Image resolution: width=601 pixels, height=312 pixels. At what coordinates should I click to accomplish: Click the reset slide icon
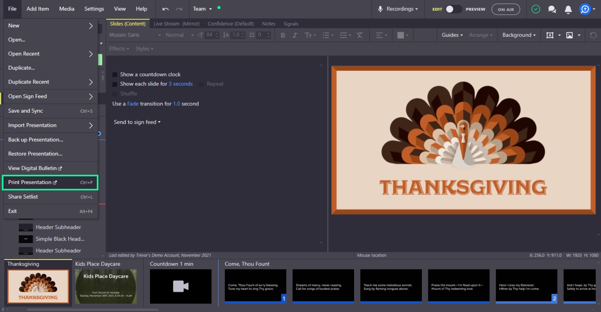(593, 35)
